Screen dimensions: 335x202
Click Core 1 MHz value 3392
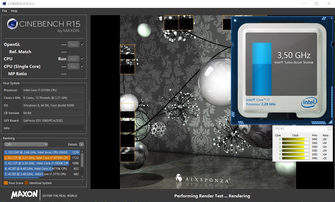[314, 143]
